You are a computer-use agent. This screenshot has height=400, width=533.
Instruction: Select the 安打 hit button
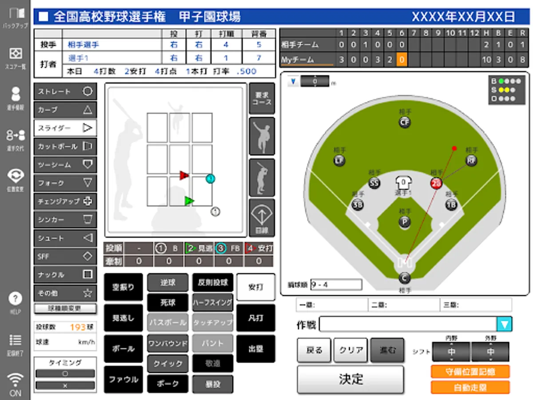[255, 287]
